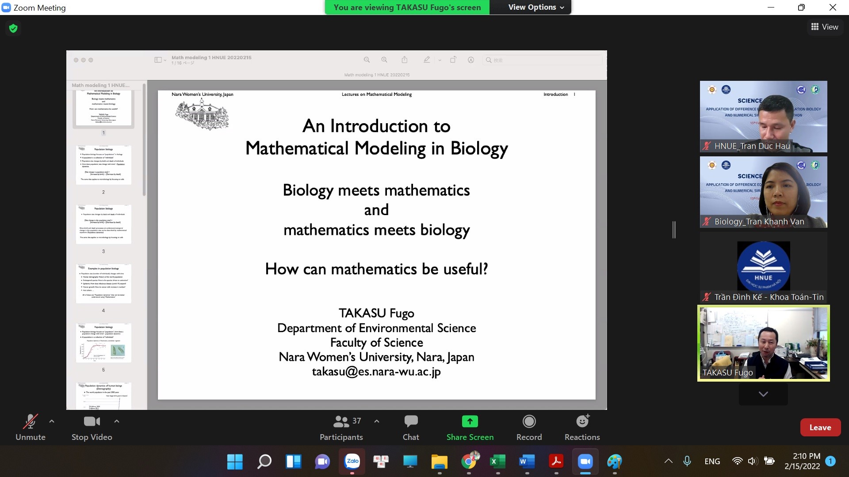Open the View layout menu

tap(825, 27)
